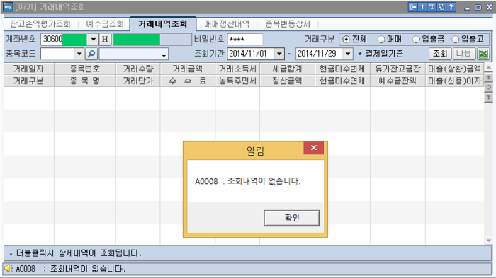Select the 거래내역조회 tab
This screenshot has width=496, height=278.
[x=162, y=23]
